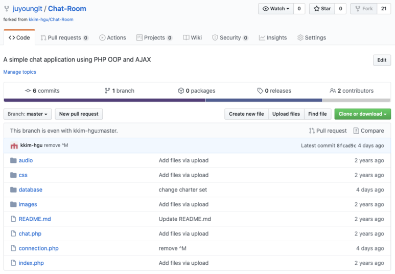Click 'Add files via upload' in audio row
Image resolution: width=395 pixels, height=274 pixels.
183,160
